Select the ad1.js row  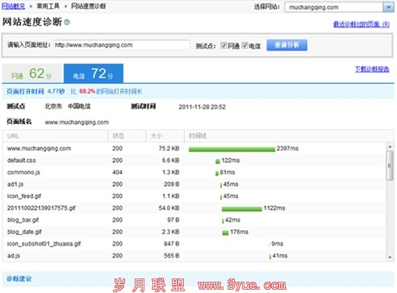(x=194, y=184)
